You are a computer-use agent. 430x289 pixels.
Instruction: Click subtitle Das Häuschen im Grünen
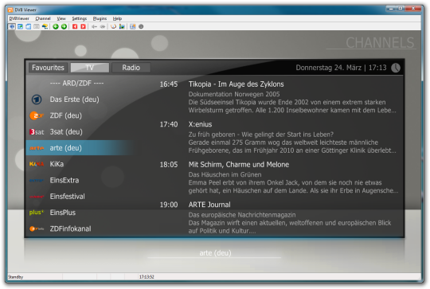coord(225,174)
